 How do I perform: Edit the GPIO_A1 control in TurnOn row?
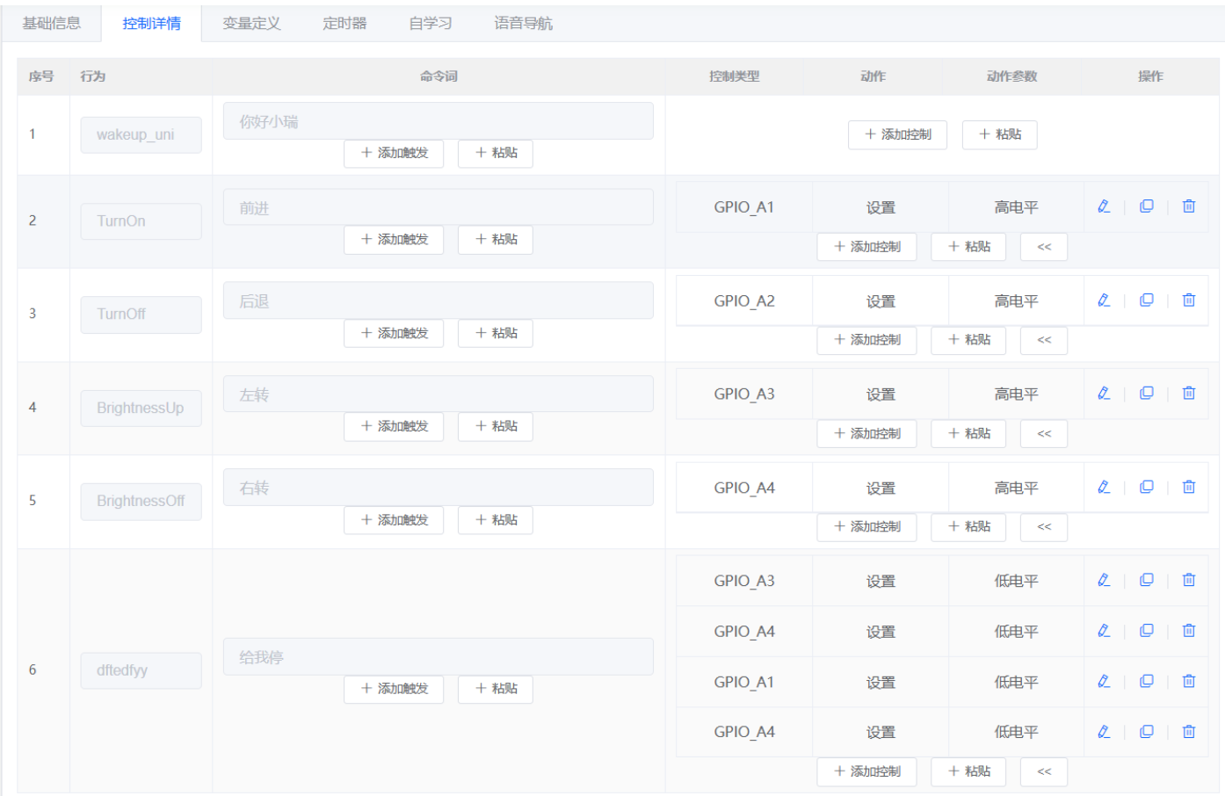point(1104,206)
